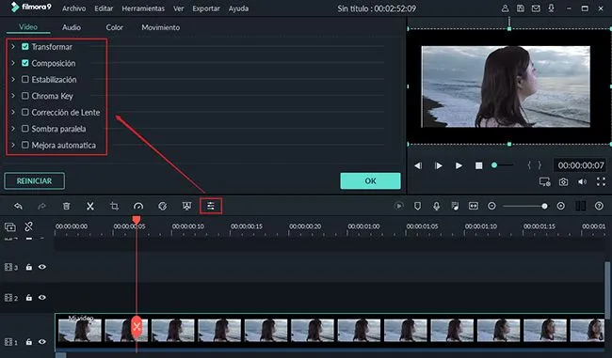Open the audio mixer icon
Viewport: 612px width, 358px height.
click(x=455, y=206)
